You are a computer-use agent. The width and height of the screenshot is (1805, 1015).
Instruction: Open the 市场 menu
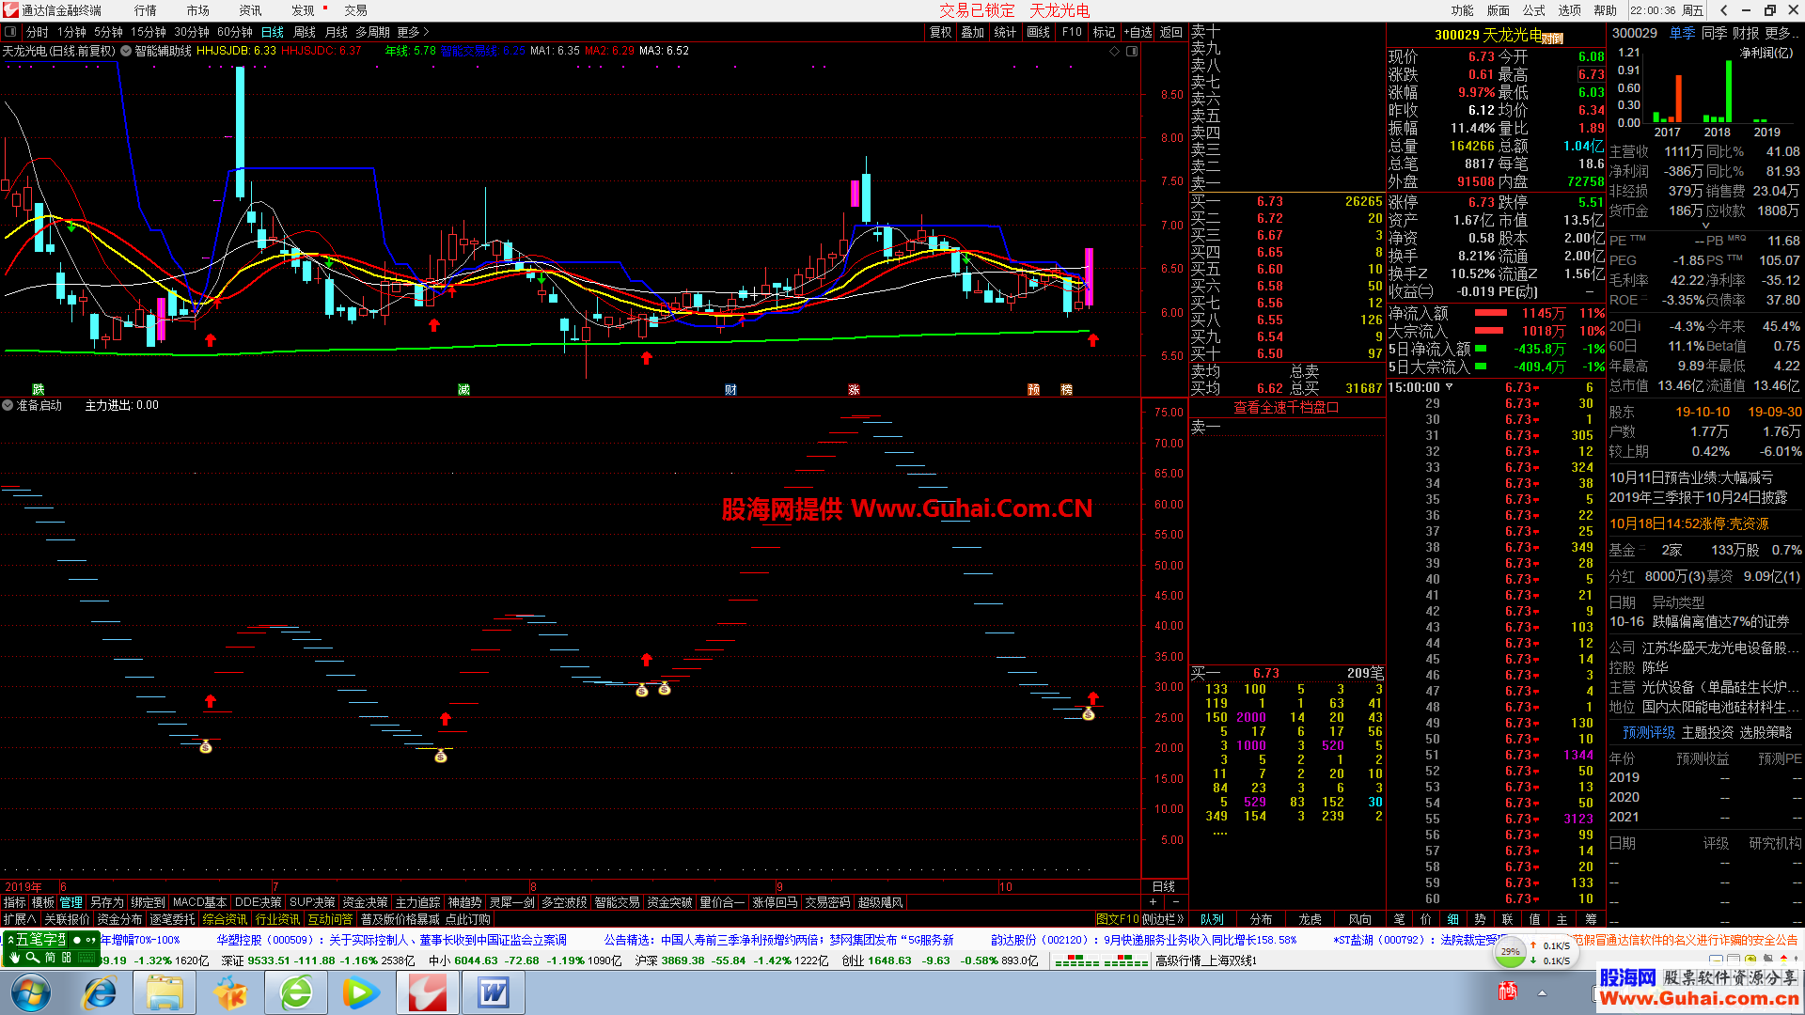197,10
